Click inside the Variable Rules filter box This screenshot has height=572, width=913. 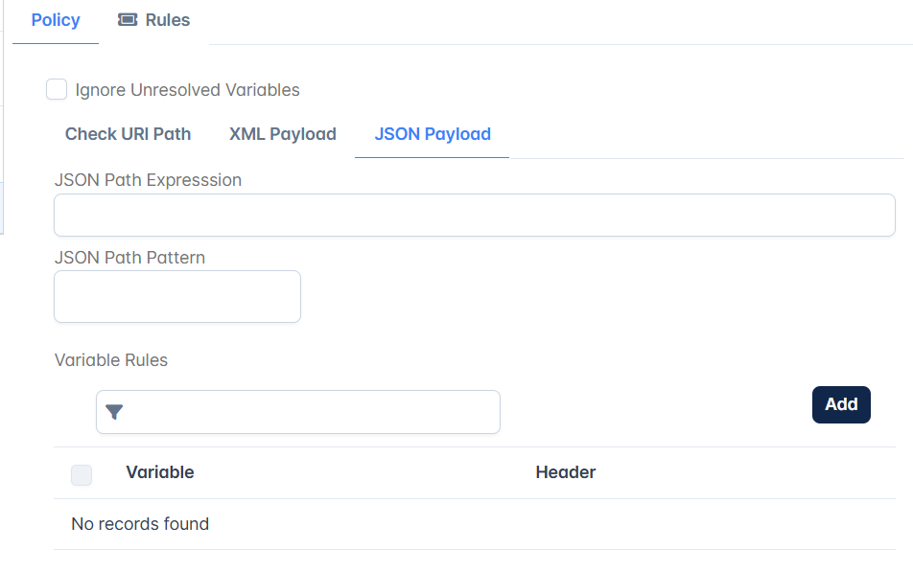point(298,412)
